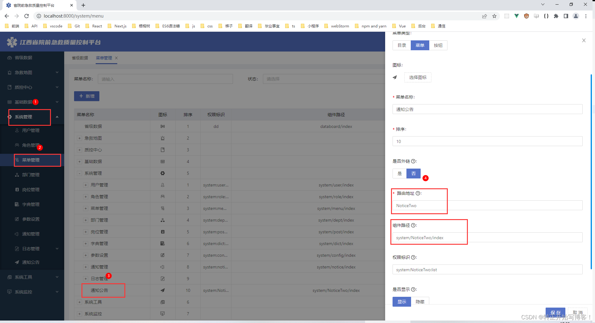Click the paper plane icon in 通知公告 row
595x323 pixels.
[x=163, y=290]
